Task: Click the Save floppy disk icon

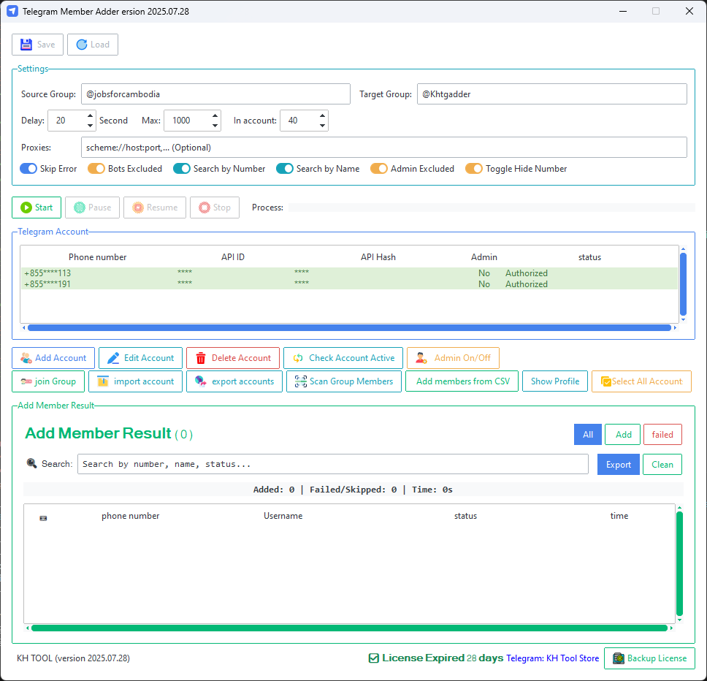Action: tap(26, 44)
